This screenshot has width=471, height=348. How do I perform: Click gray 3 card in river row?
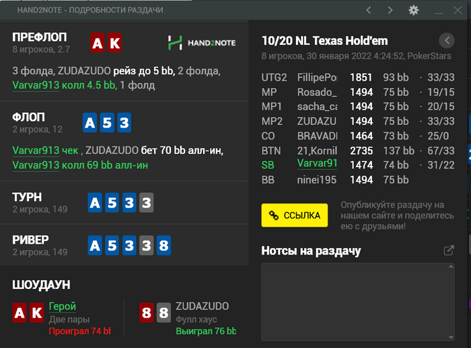click(x=146, y=245)
